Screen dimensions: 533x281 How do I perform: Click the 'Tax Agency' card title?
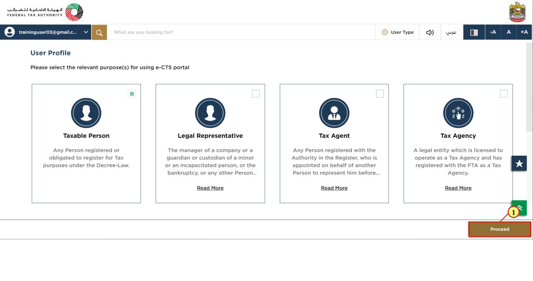pyautogui.click(x=458, y=136)
